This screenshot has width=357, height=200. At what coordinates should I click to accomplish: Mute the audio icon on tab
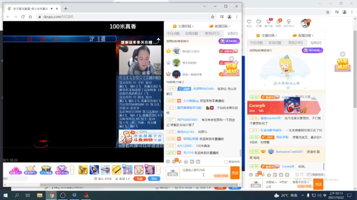pyautogui.click(x=52, y=8)
